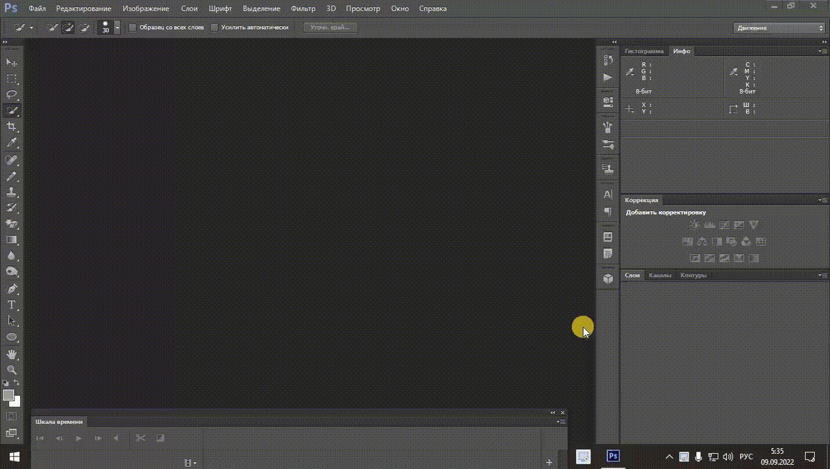Viewport: 830px width, 469px height.
Task: Open the 'Движение' workspace dropdown
Action: (779, 28)
